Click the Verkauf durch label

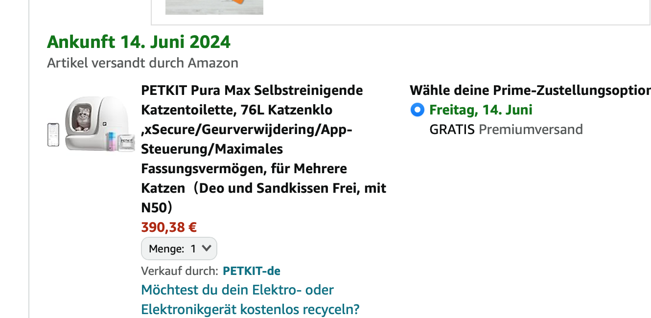tap(179, 271)
